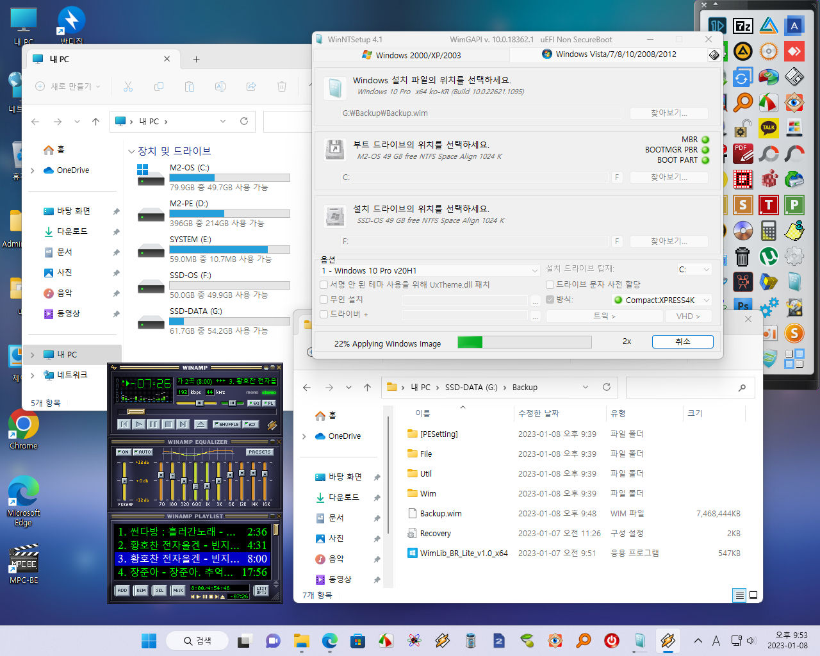820x656 pixels.
Task: Open playlist LIST OPTS button
Action: pos(261,590)
